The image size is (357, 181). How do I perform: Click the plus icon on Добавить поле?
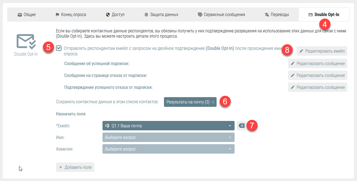61,167
